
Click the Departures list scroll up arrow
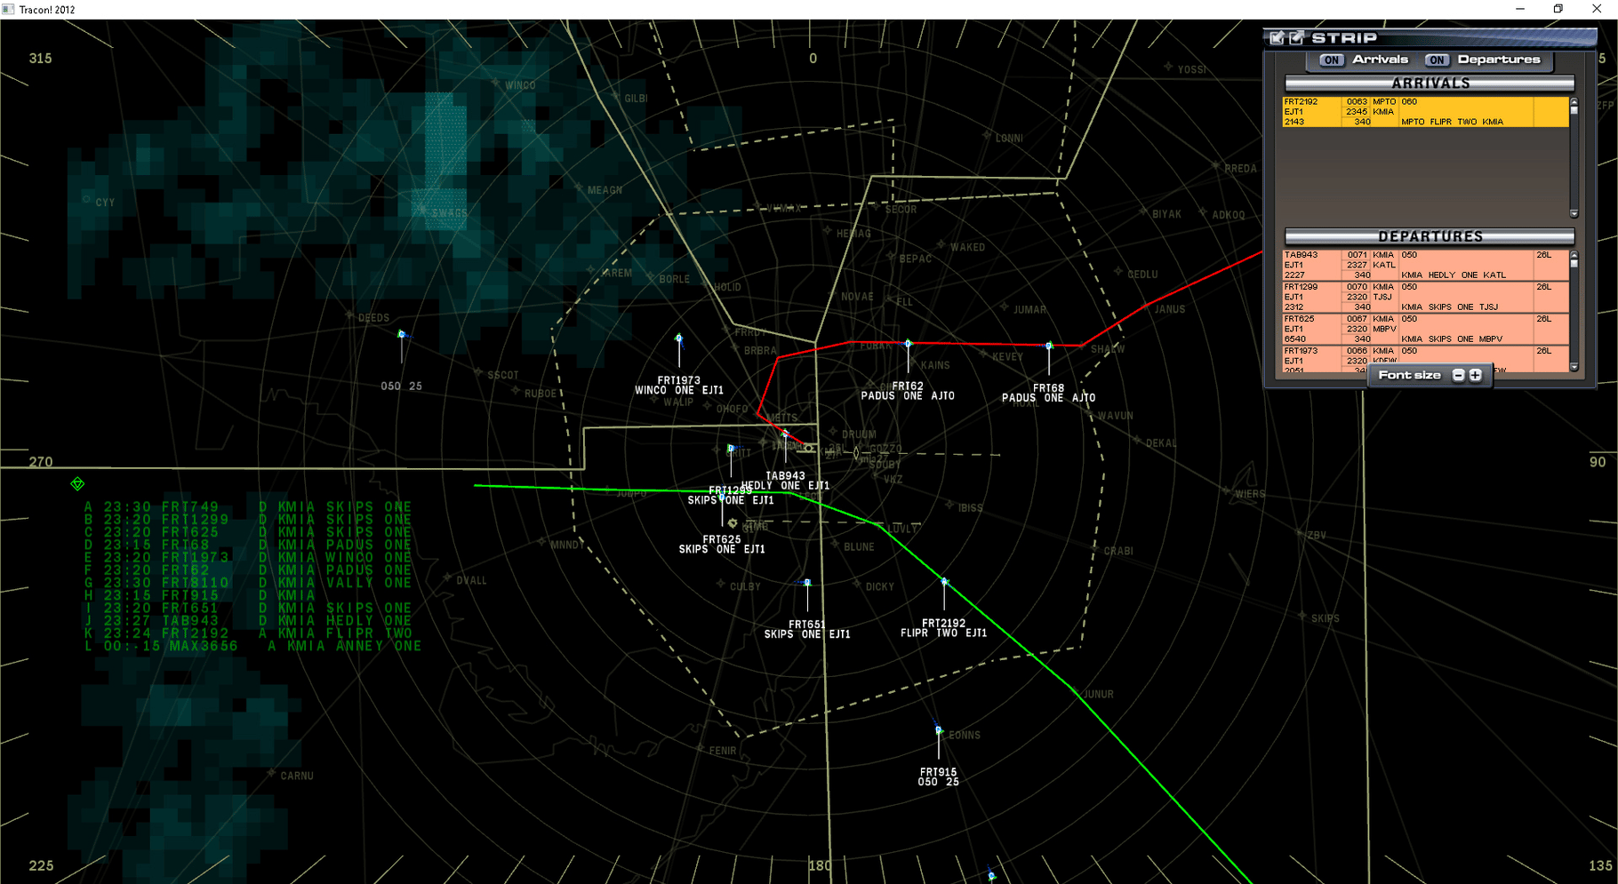(1574, 255)
